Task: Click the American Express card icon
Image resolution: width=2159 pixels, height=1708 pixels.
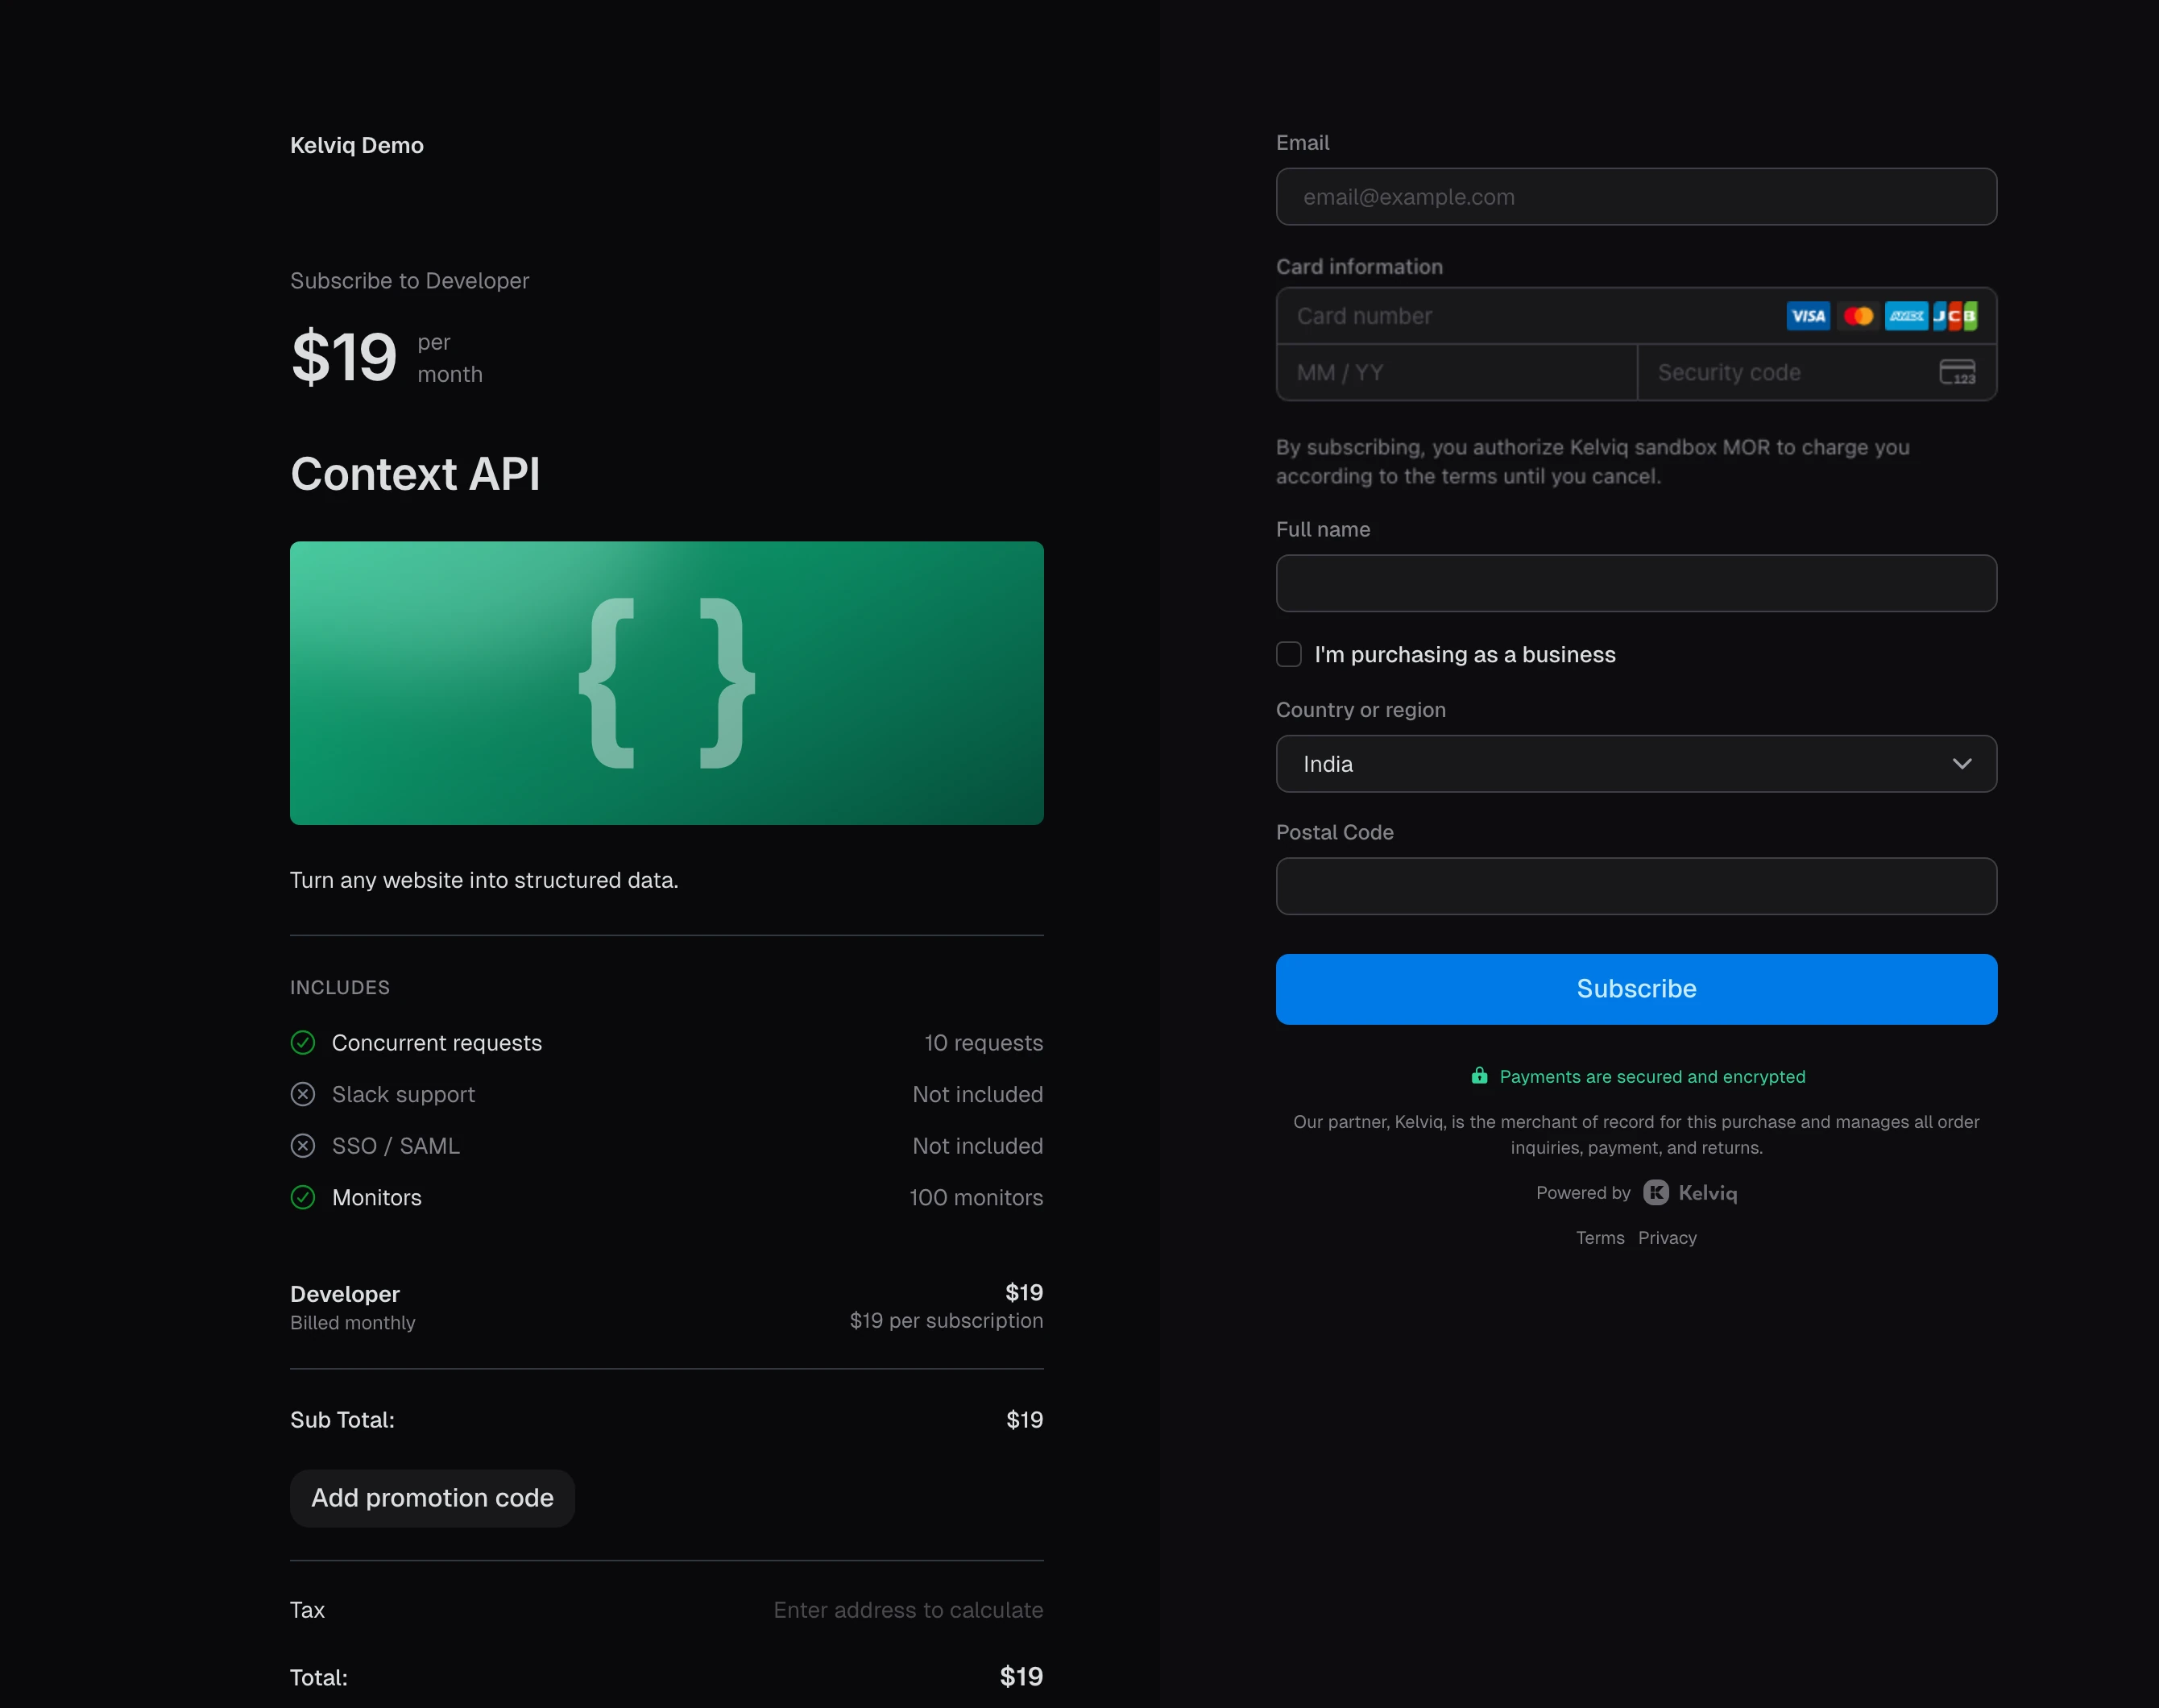Action: click(1906, 316)
